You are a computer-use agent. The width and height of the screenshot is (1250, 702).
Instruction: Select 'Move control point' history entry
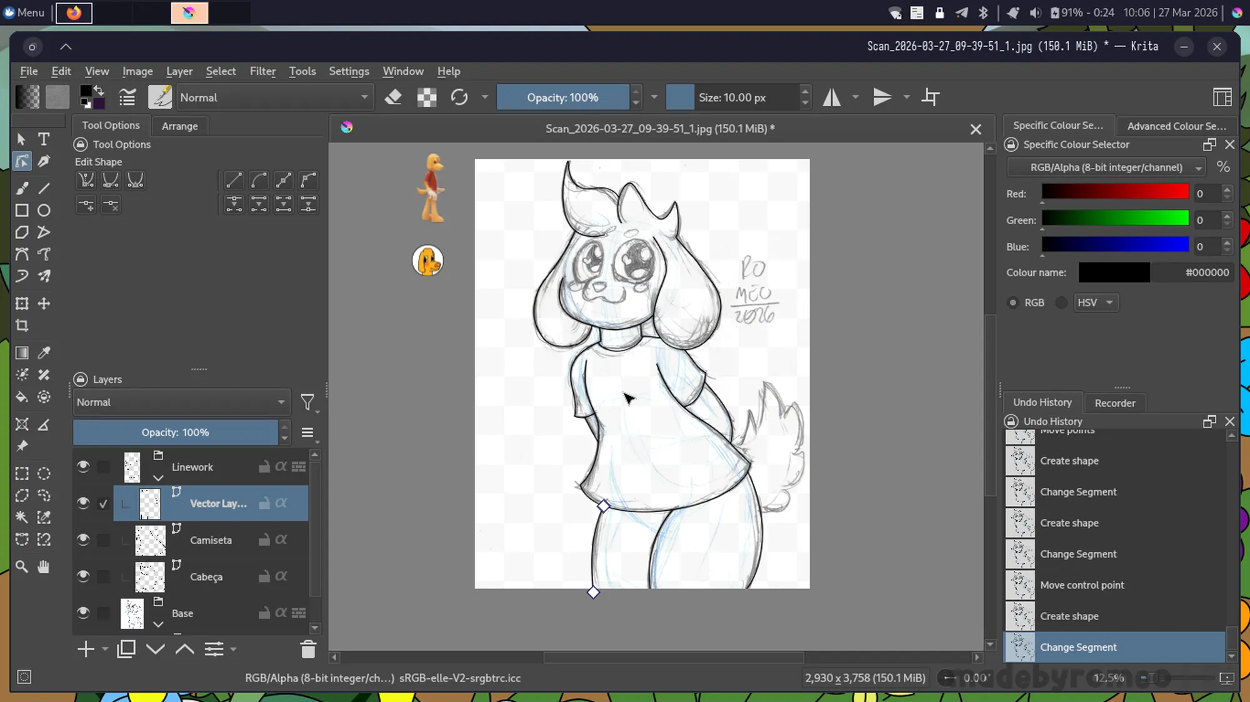point(1082,585)
